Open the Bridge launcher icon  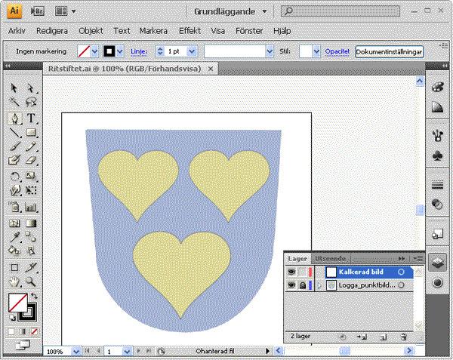click(39, 11)
